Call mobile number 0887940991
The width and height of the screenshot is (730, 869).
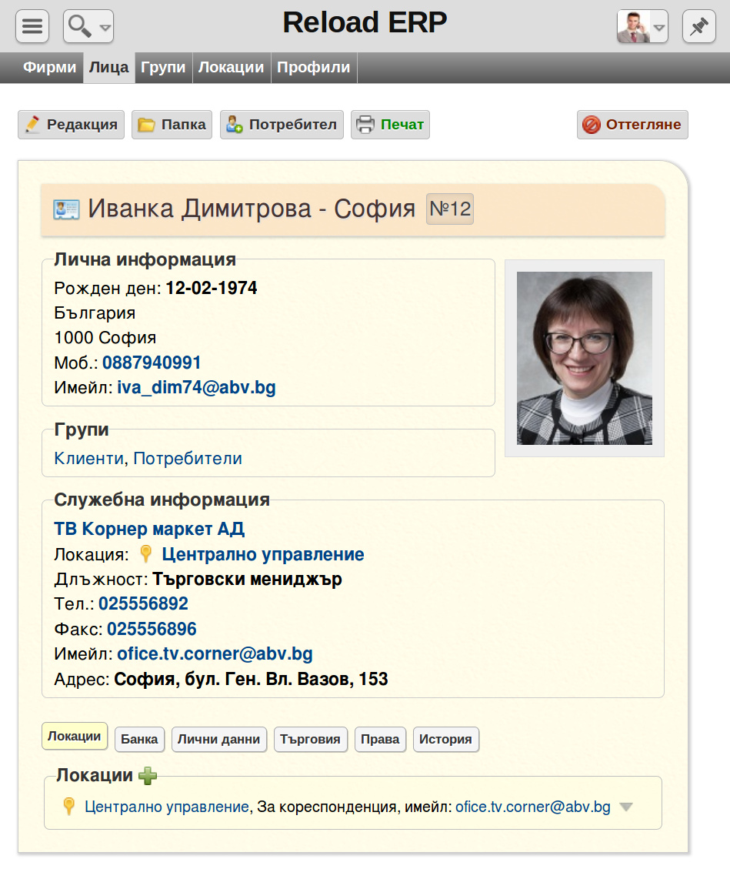pyautogui.click(x=152, y=363)
